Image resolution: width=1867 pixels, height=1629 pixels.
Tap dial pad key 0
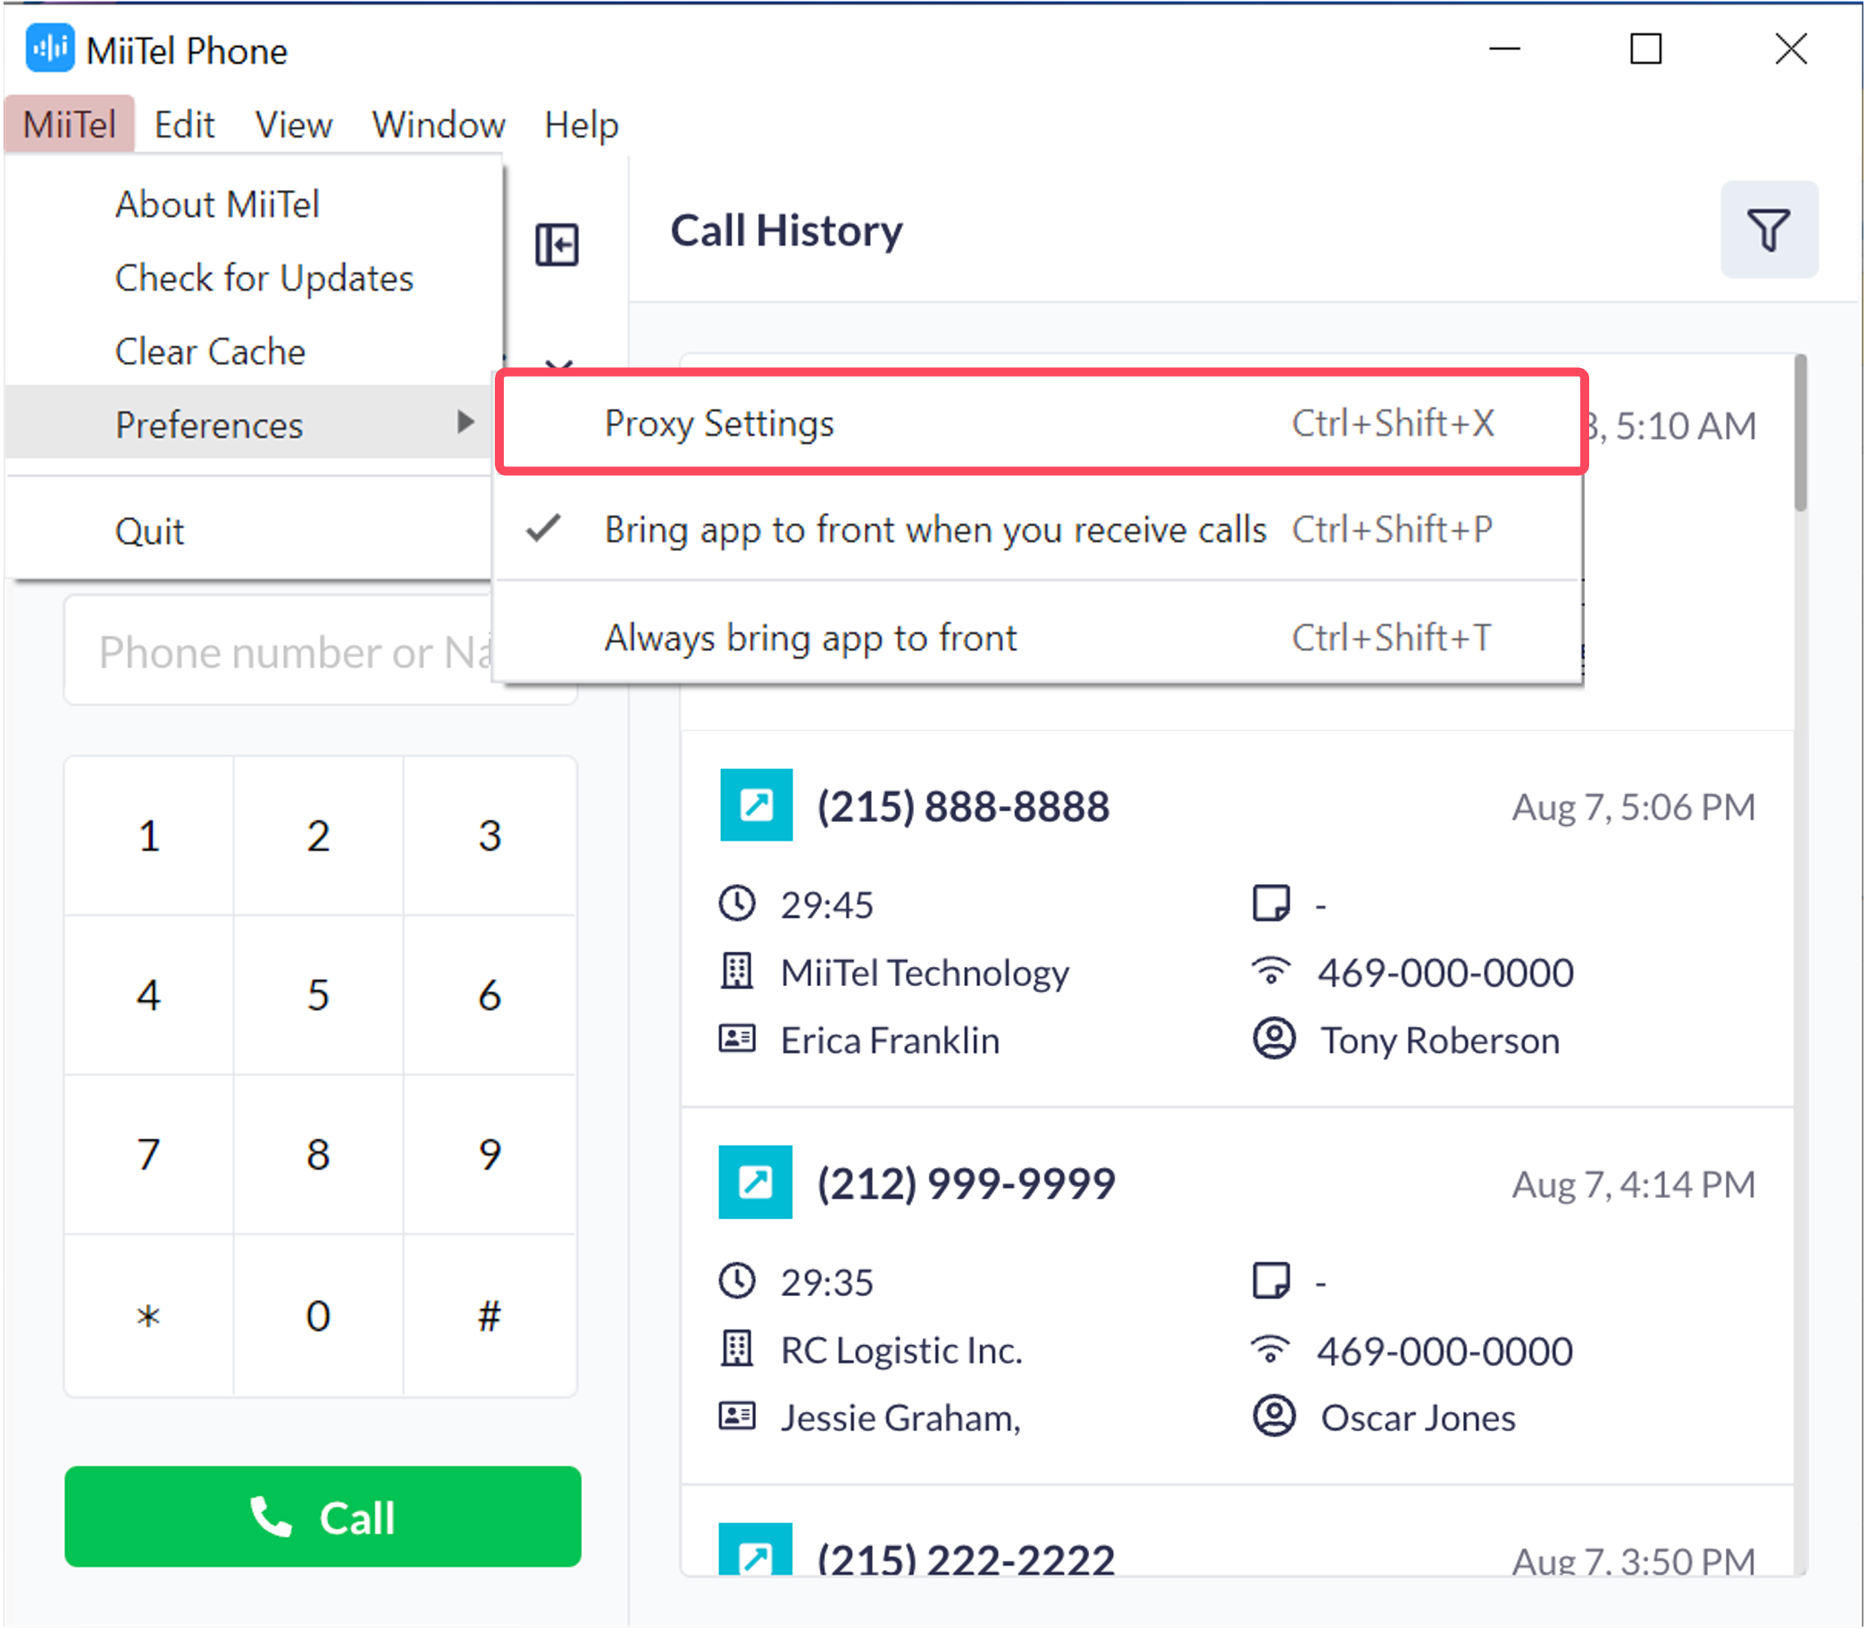tap(318, 1316)
